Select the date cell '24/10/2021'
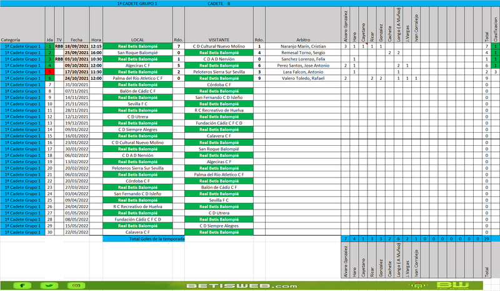 [76, 79]
